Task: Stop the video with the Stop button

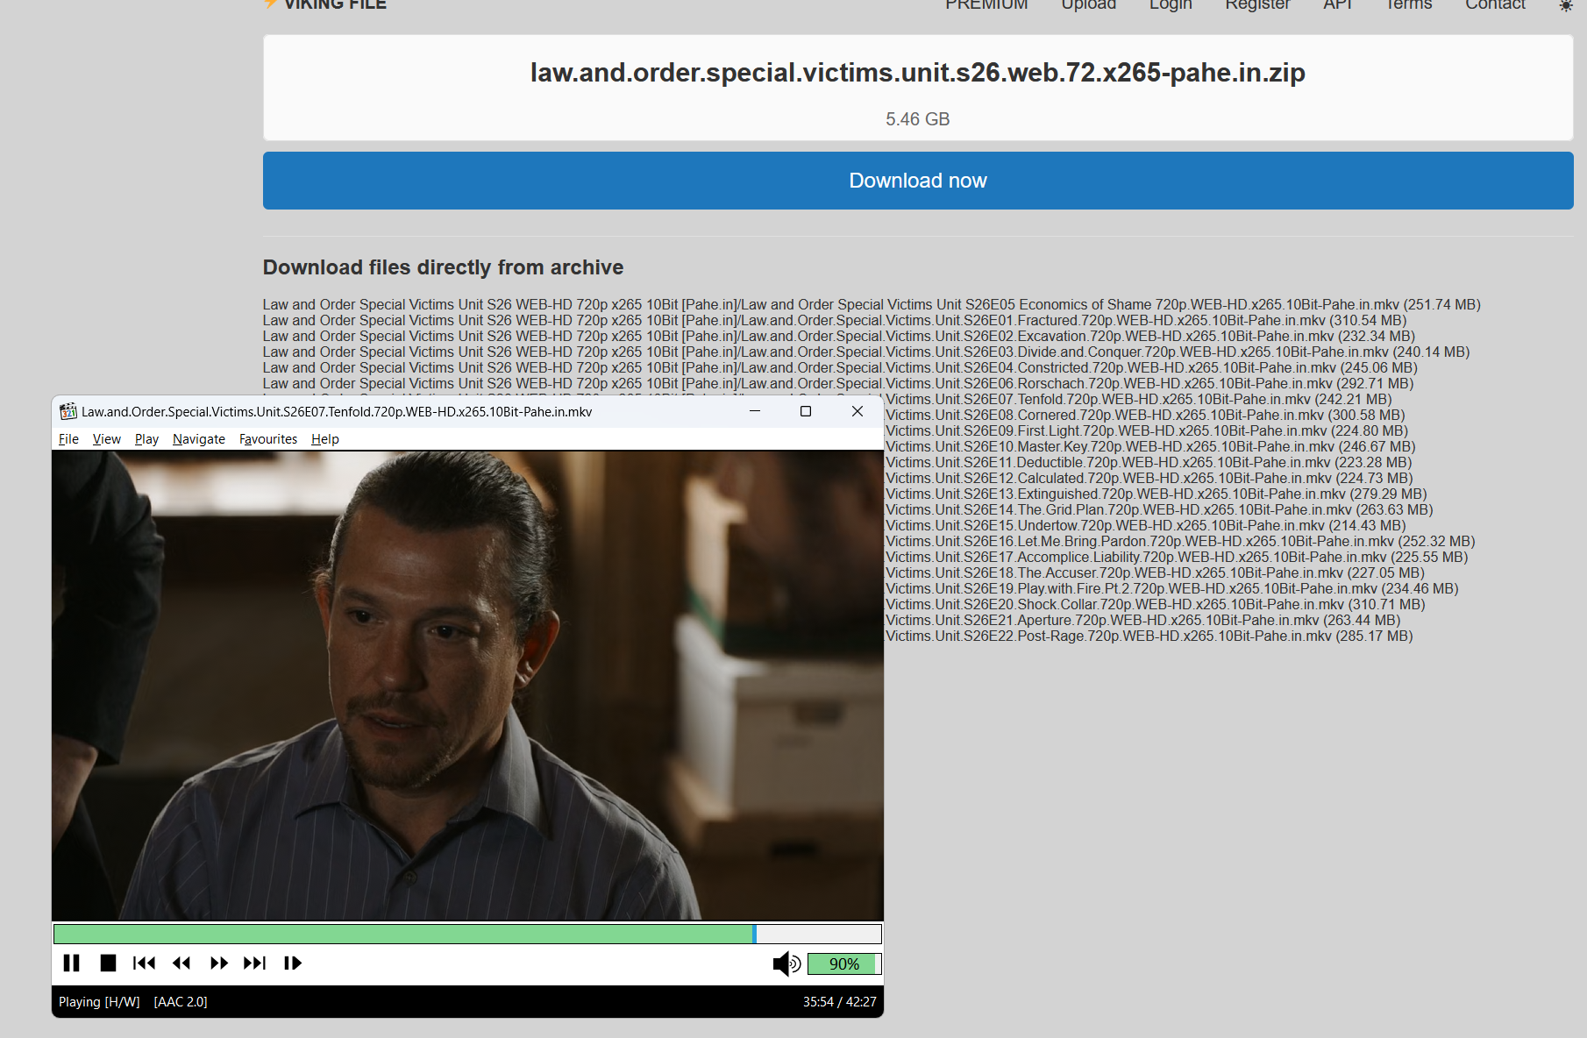Action: click(108, 963)
